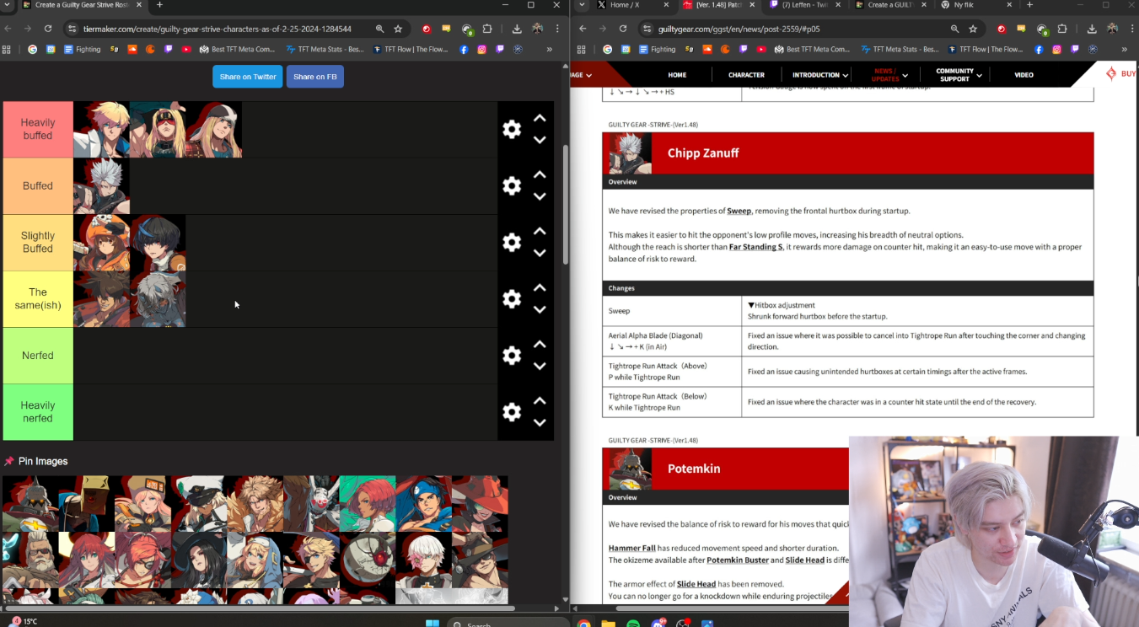Select the Chipp portrait in Buffed row
The image size is (1139, 627).
click(101, 185)
